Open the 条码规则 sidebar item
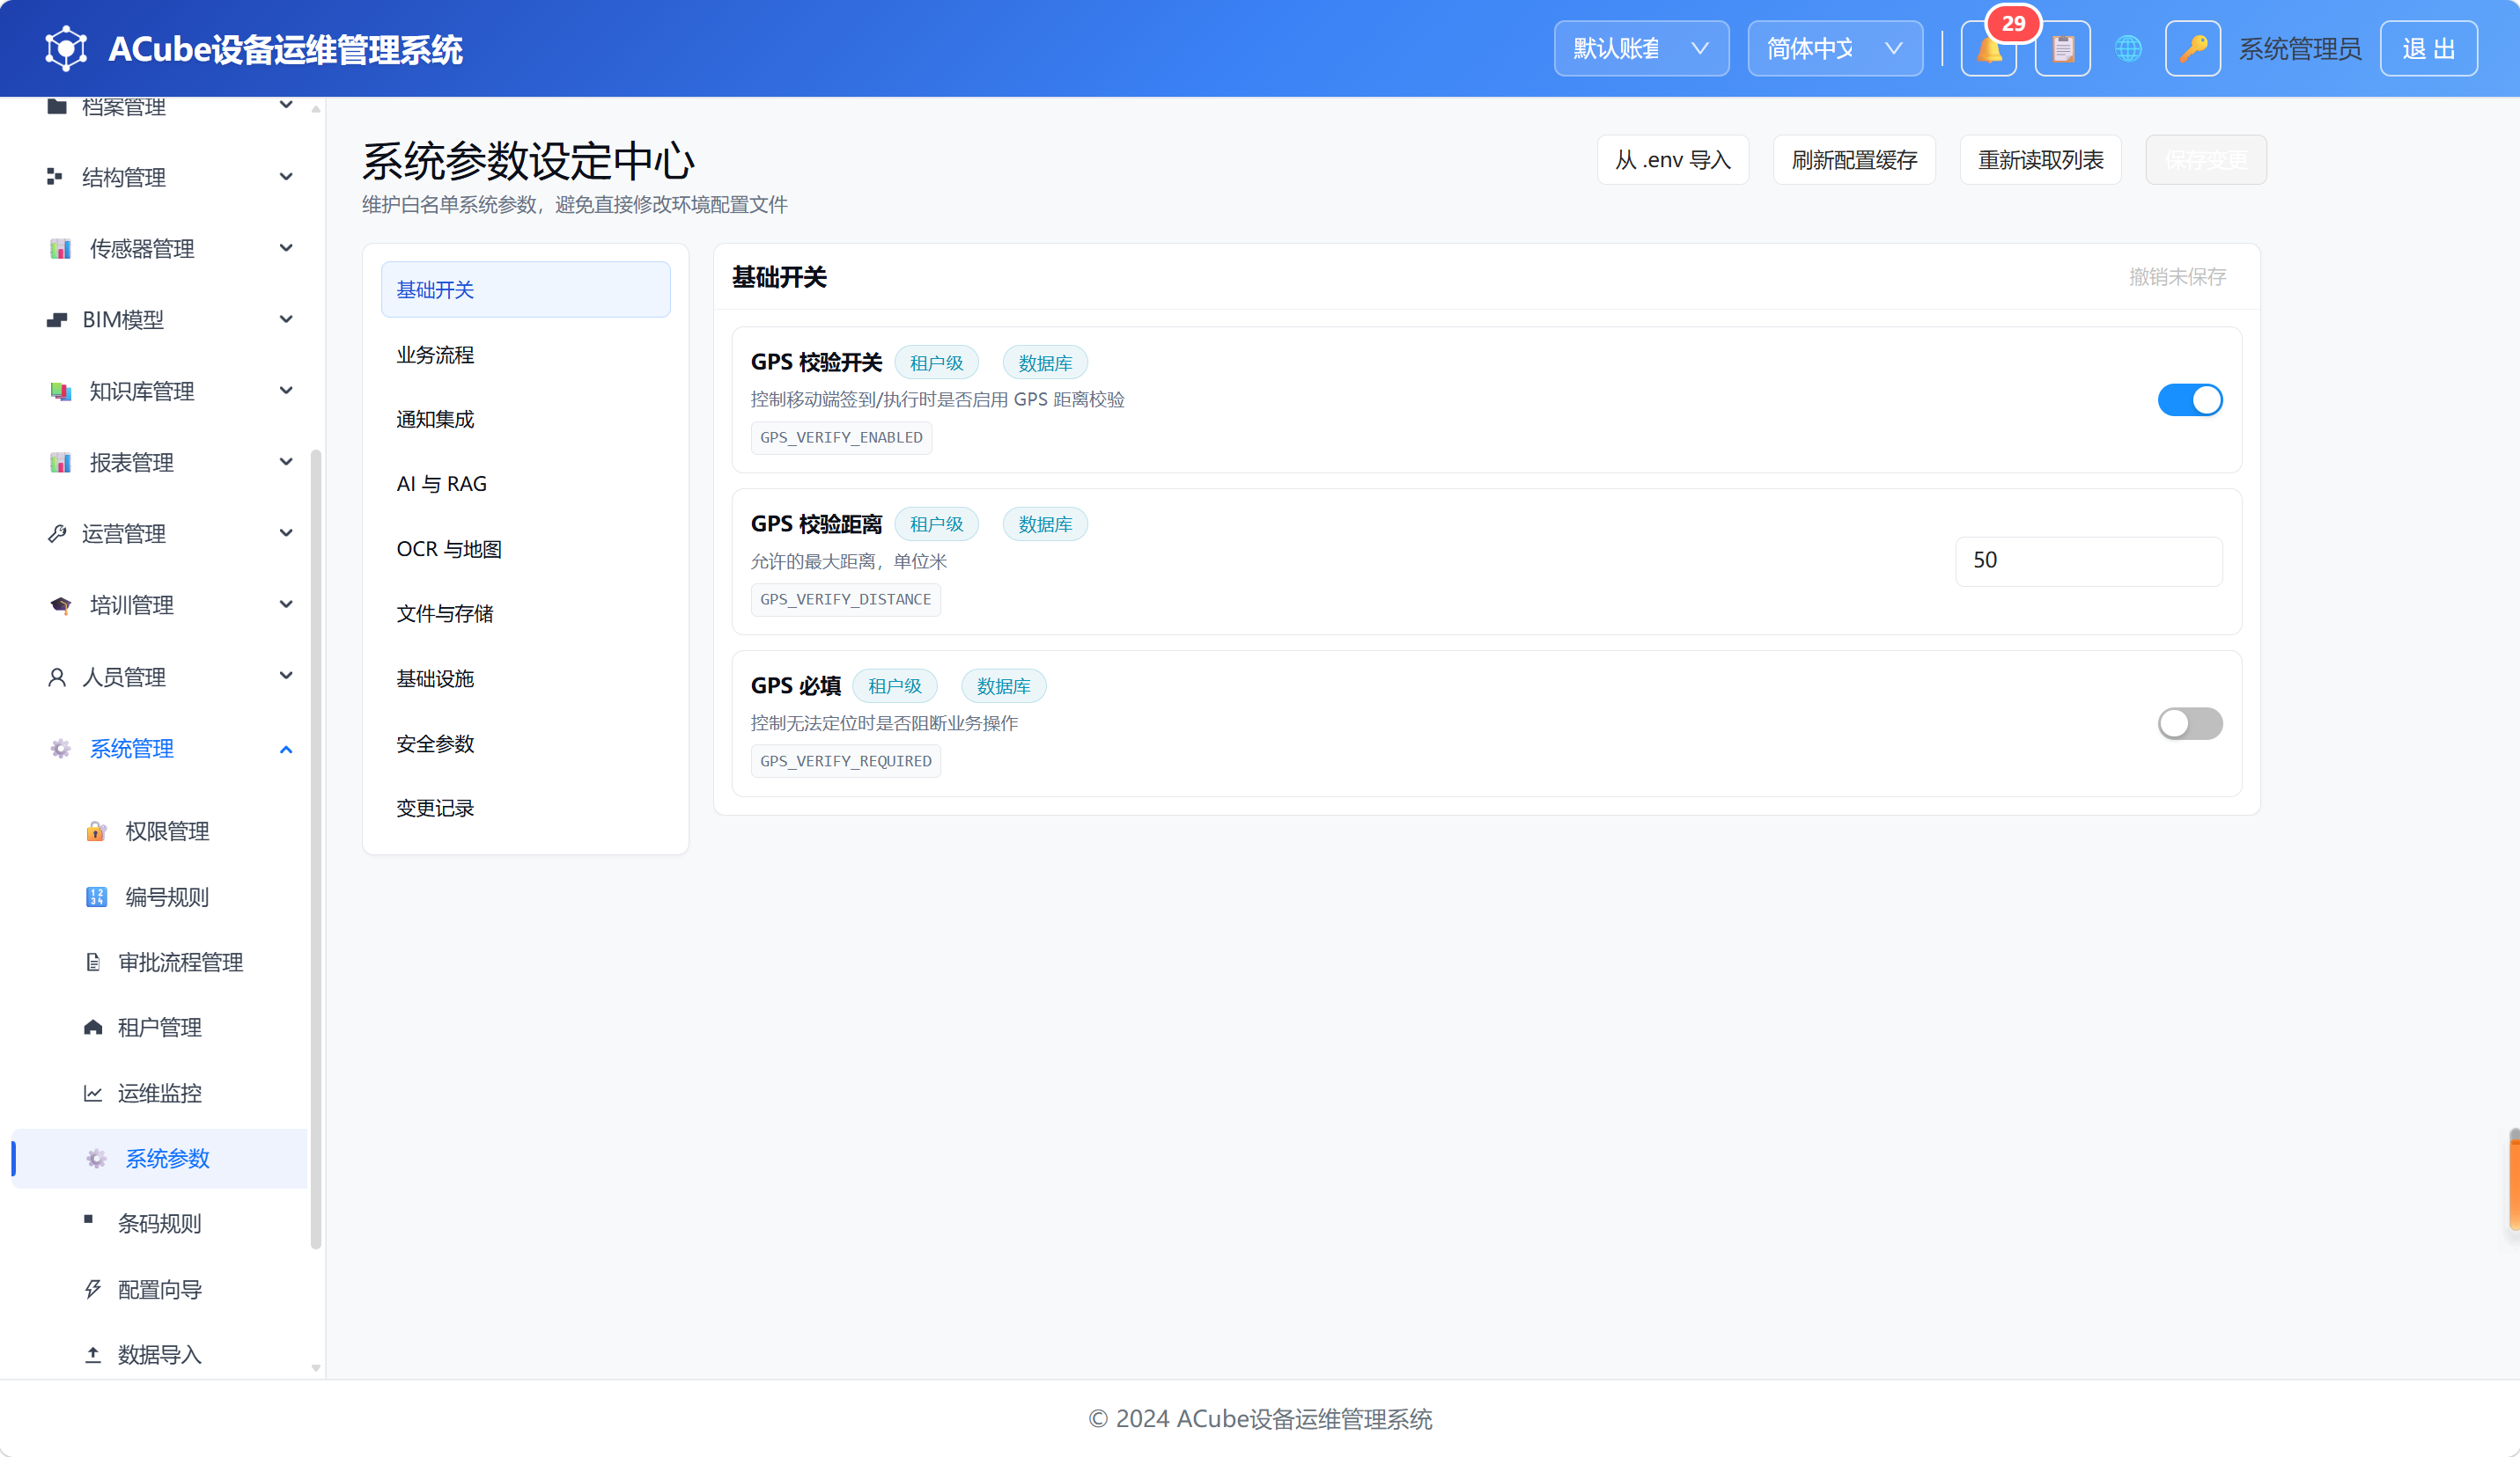Screen dimensions: 2520x1457 pyautogui.click(x=159, y=1223)
